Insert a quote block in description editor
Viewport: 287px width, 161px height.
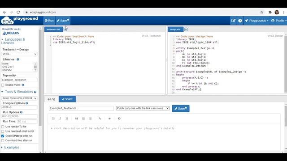(x=77, y=119)
